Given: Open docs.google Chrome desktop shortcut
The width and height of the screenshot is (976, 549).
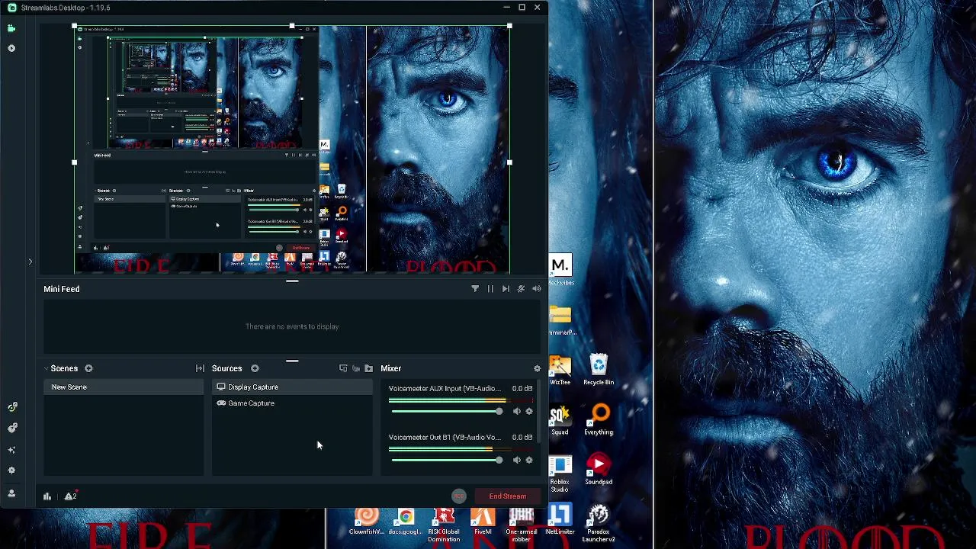Looking at the screenshot, I should click(x=405, y=522).
